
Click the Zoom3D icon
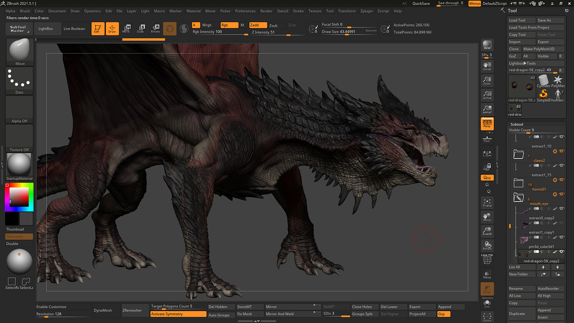pos(487,231)
